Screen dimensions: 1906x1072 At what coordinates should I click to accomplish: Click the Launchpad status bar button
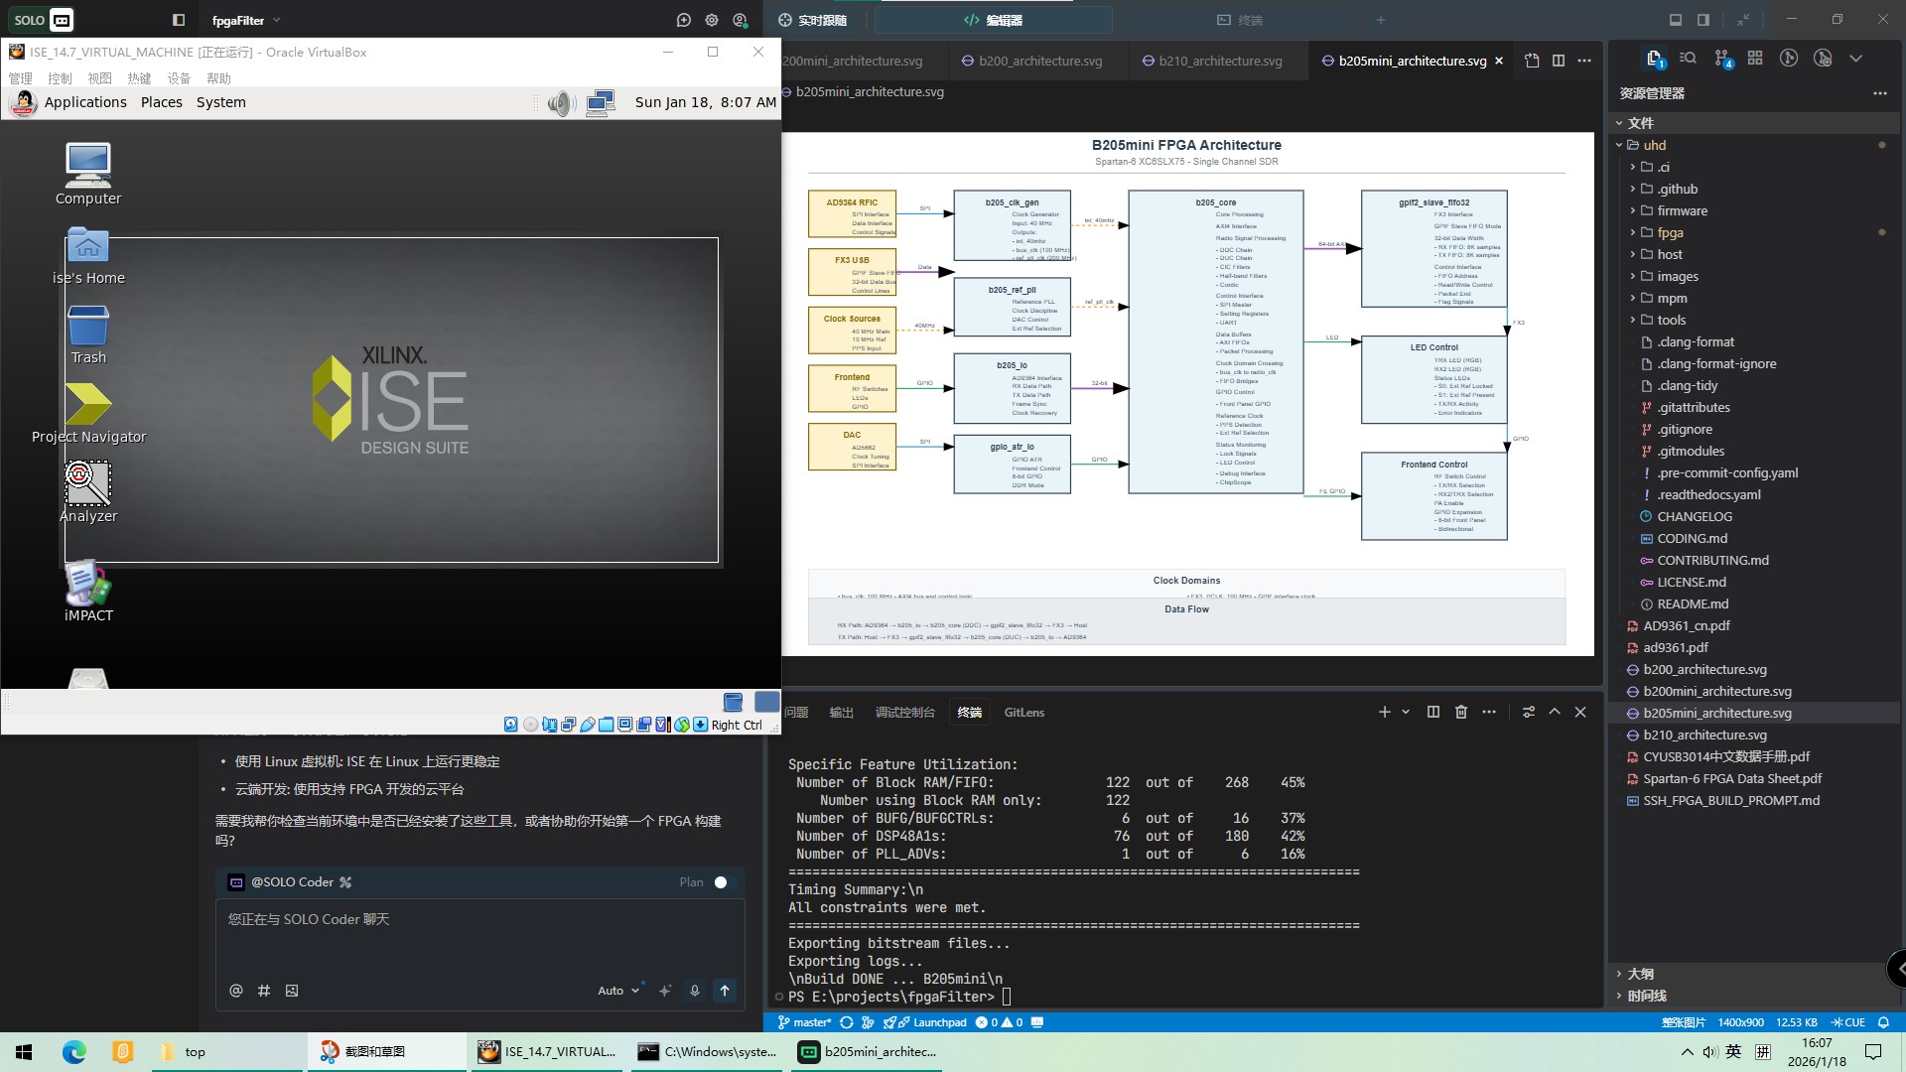click(931, 1022)
